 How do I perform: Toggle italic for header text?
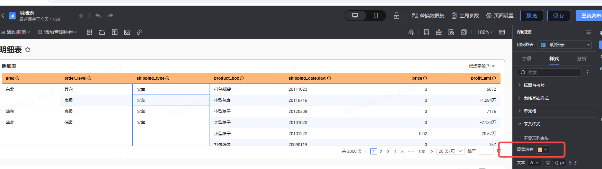click(575, 163)
